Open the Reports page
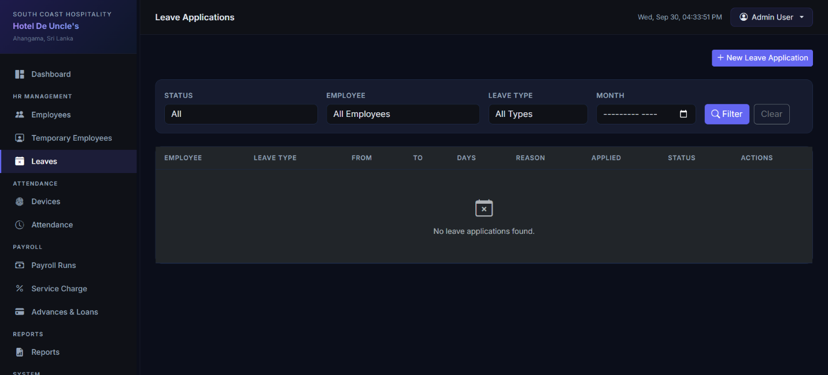Screen dimensions: 828x375 point(68,352)
